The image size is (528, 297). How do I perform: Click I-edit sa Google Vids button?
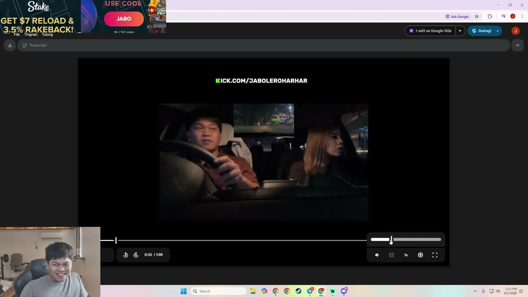tap(430, 31)
